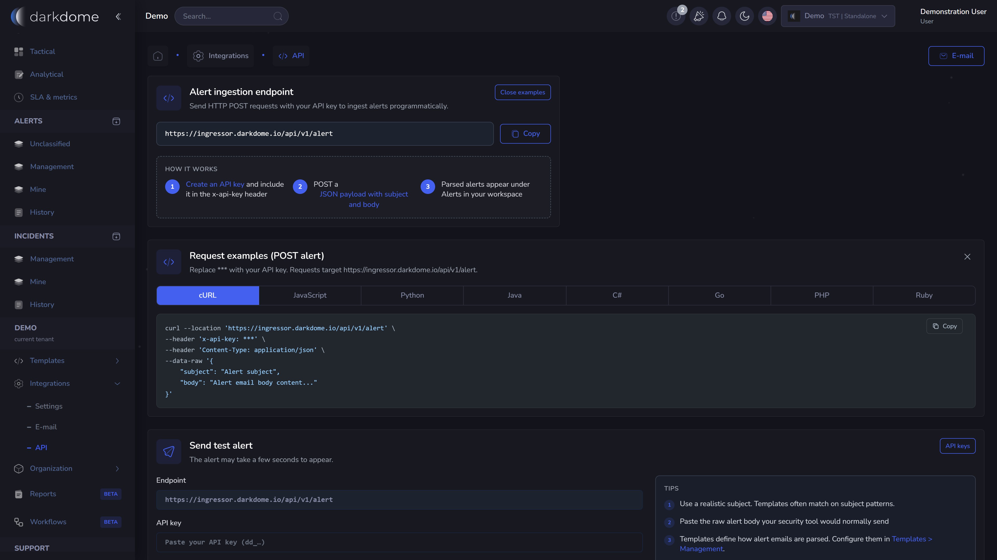The image size is (997, 560).
Task: Open the Demo tenant selector dropdown
Action: (x=838, y=16)
